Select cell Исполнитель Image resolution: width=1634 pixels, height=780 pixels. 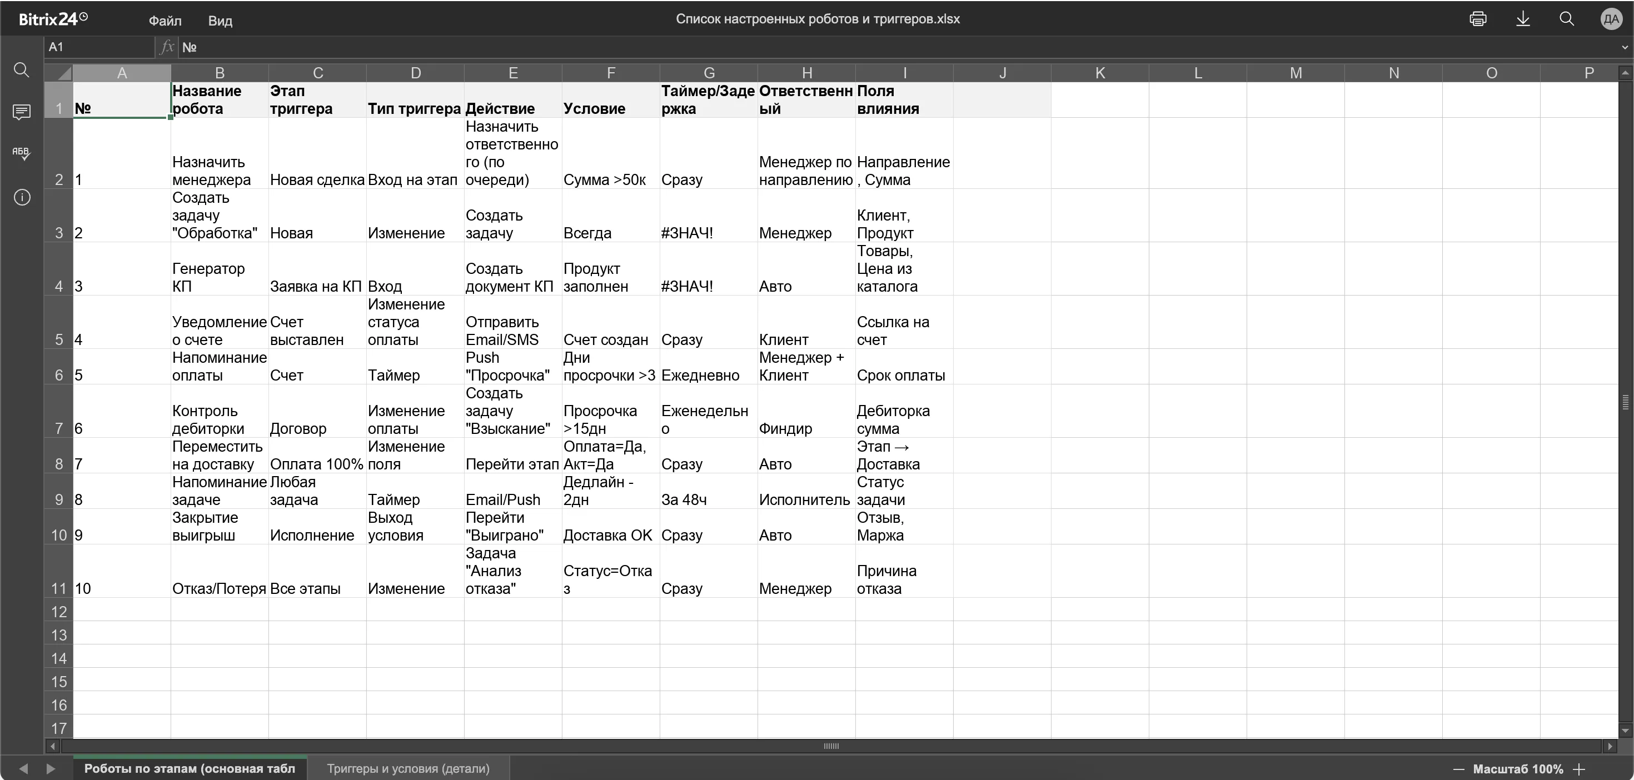coord(806,491)
